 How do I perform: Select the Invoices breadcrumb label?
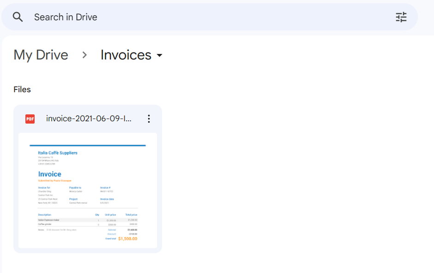click(x=125, y=55)
